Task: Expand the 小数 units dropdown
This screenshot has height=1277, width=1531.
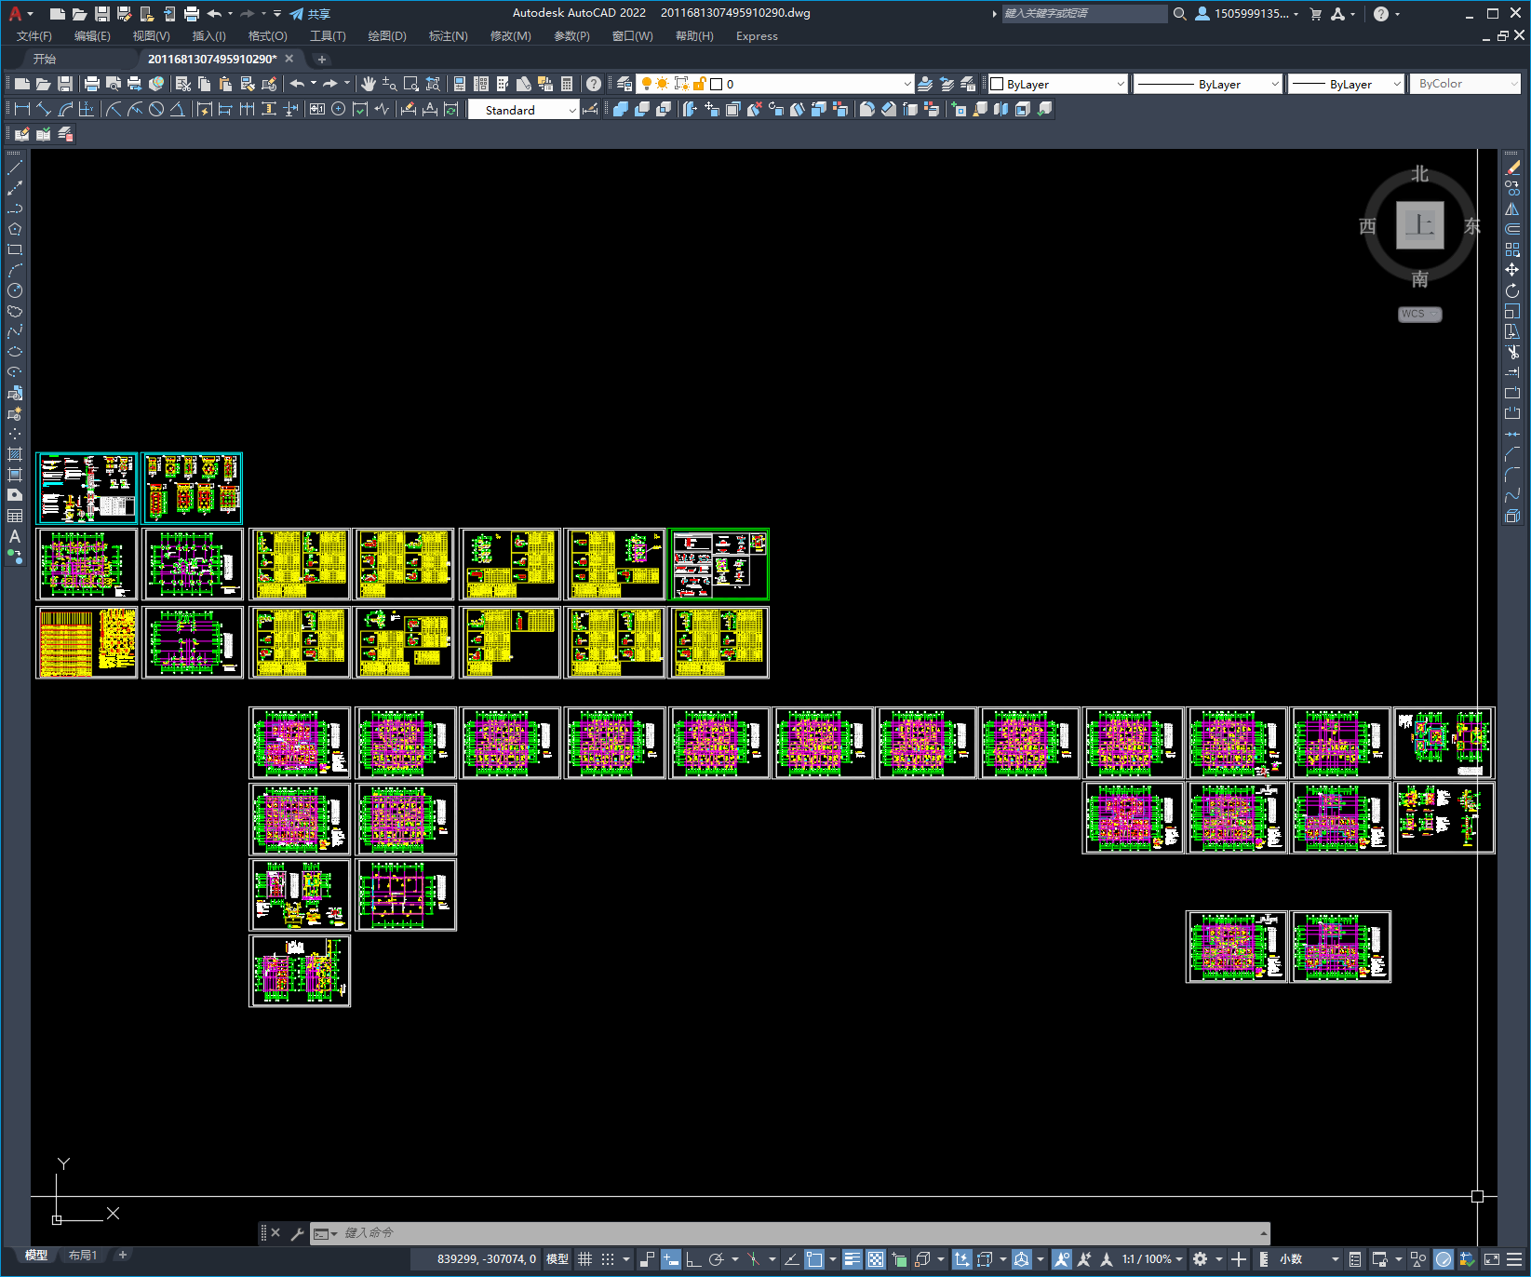Action: 1309,1259
